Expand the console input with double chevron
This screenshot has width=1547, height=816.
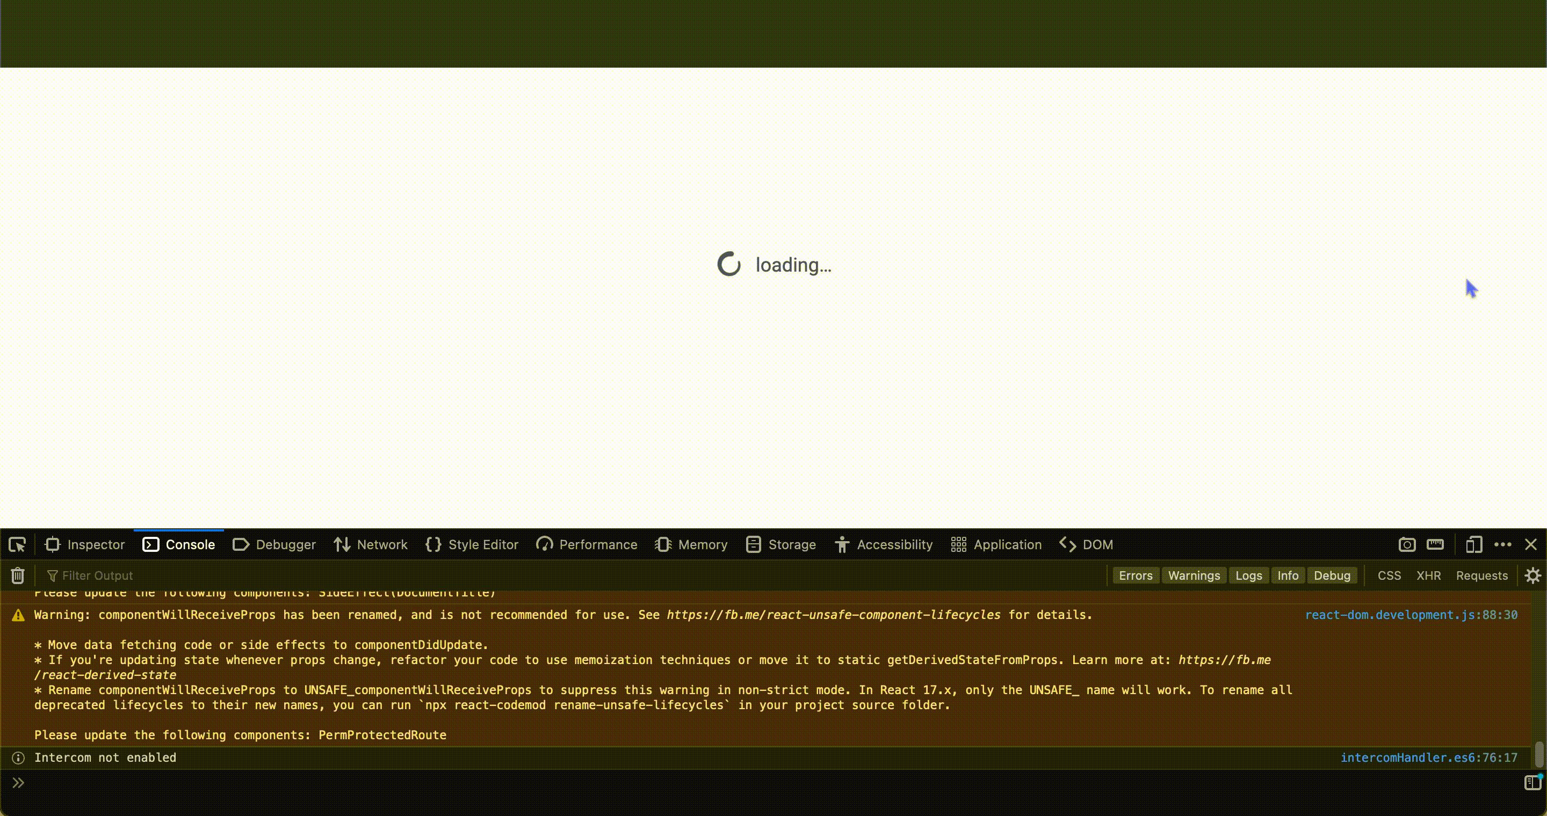[x=17, y=782]
